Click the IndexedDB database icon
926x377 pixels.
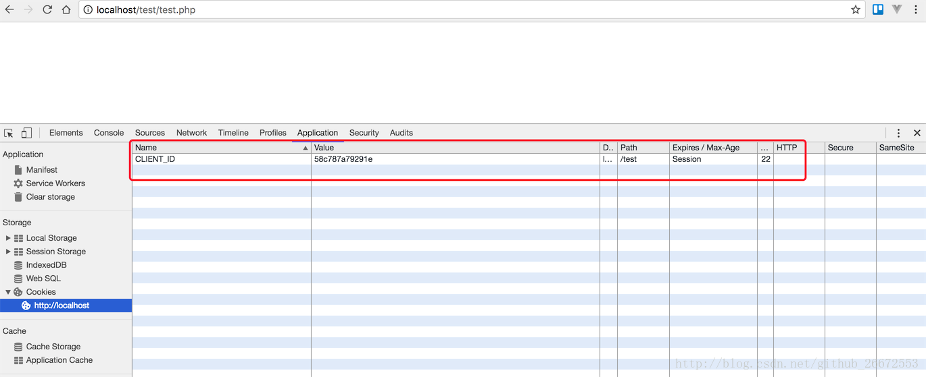(x=18, y=265)
